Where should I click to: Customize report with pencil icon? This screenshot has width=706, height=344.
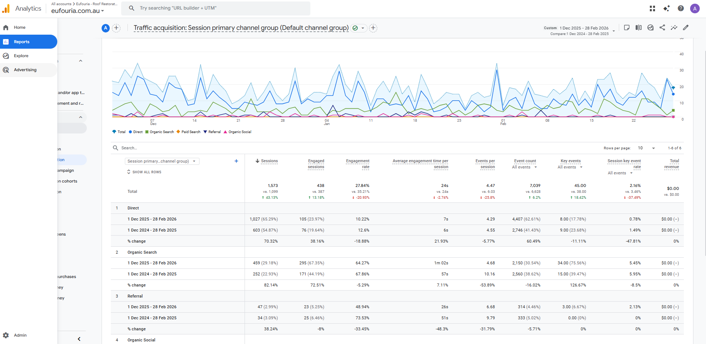pyautogui.click(x=686, y=28)
